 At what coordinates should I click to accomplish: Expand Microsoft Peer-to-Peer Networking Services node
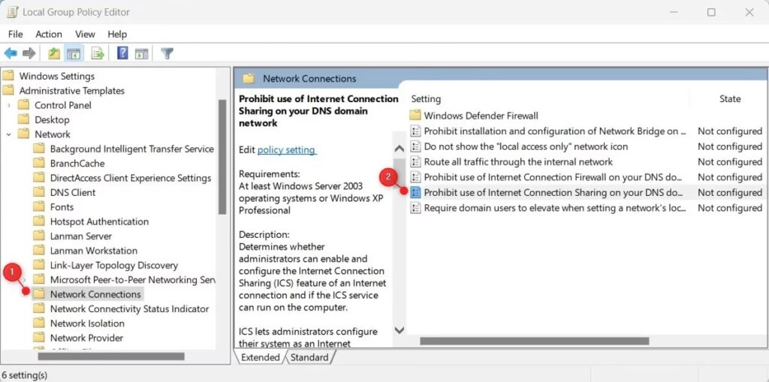tap(25, 280)
